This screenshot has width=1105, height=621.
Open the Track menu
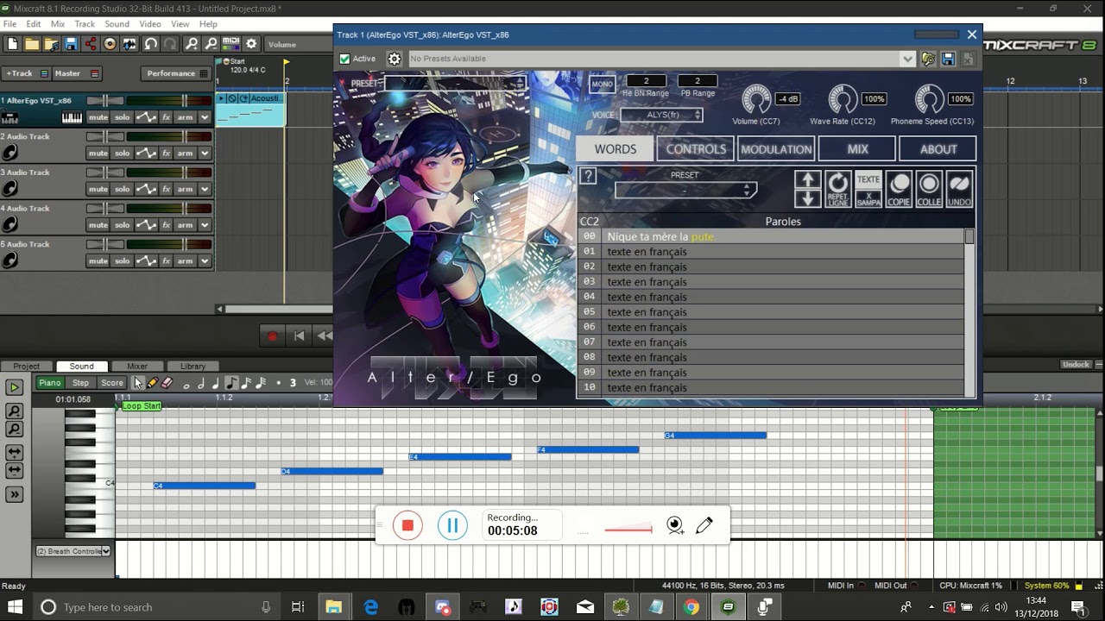point(85,24)
